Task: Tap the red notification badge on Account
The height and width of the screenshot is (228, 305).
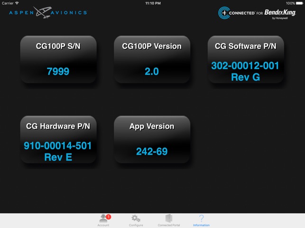Action: (x=109, y=217)
